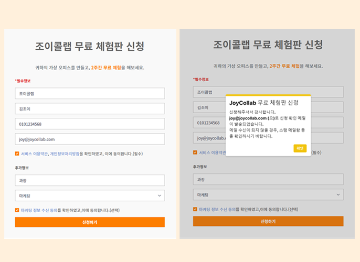Toggle marketing consent checkbox in right form

(195, 209)
